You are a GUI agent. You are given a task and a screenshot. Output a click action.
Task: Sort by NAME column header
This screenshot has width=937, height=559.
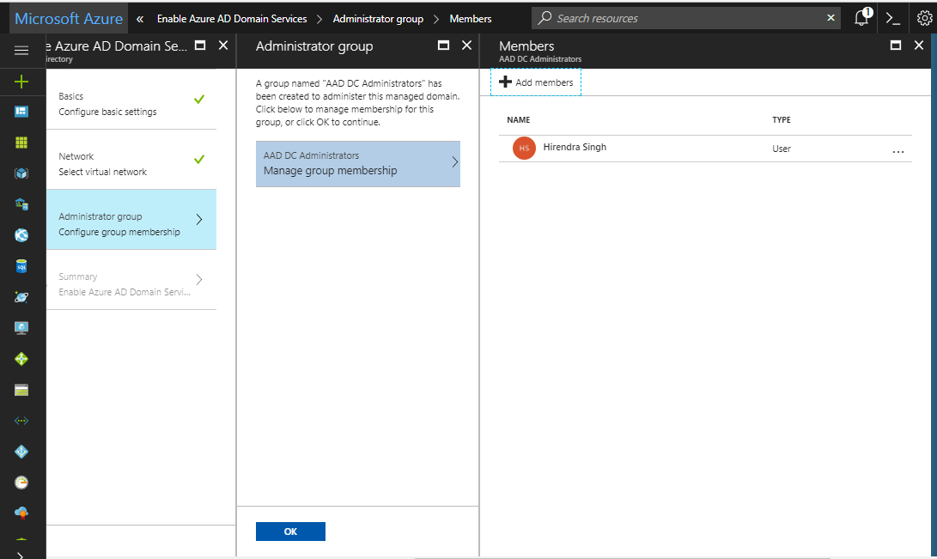click(518, 120)
